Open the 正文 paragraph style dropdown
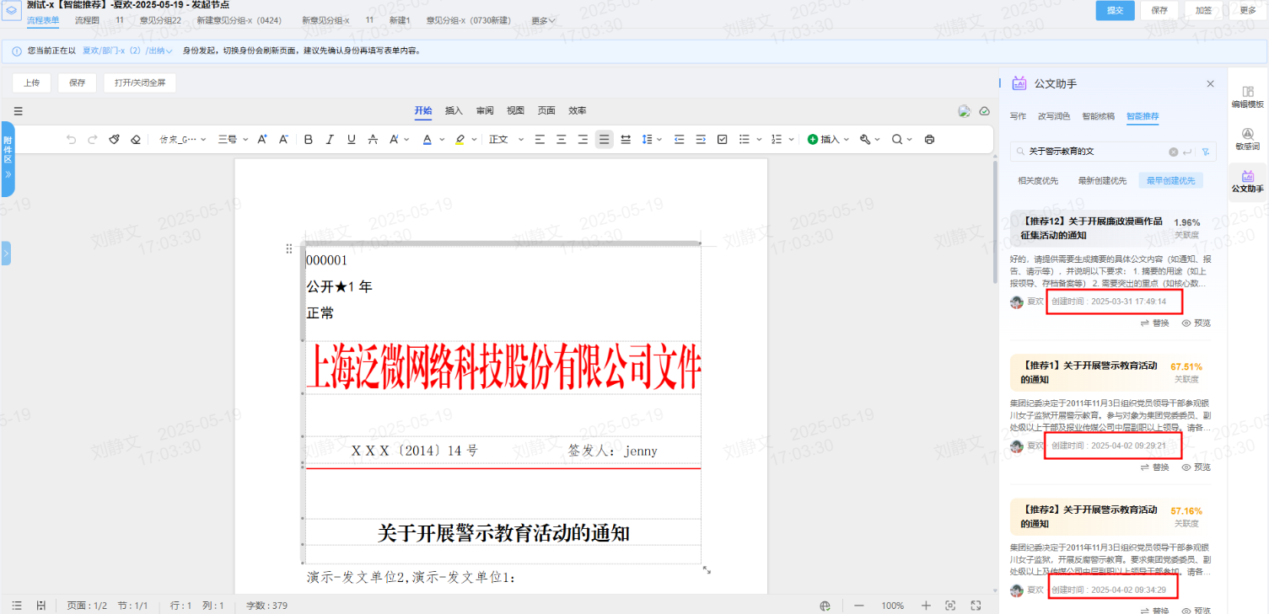Image resolution: width=1269 pixels, height=614 pixels. pyautogui.click(x=506, y=140)
